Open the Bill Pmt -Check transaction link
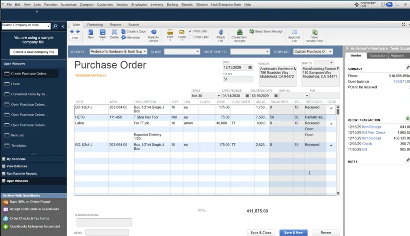 374,132
